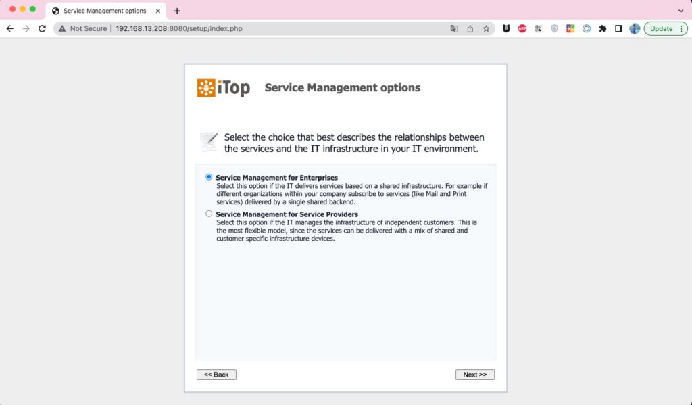
Task: Open the black cat mask extension
Action: (506, 28)
